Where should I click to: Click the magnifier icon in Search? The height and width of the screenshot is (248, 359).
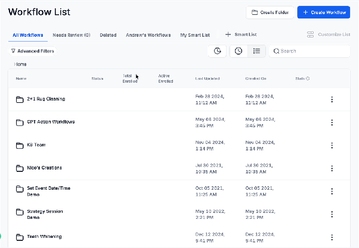[276, 51]
